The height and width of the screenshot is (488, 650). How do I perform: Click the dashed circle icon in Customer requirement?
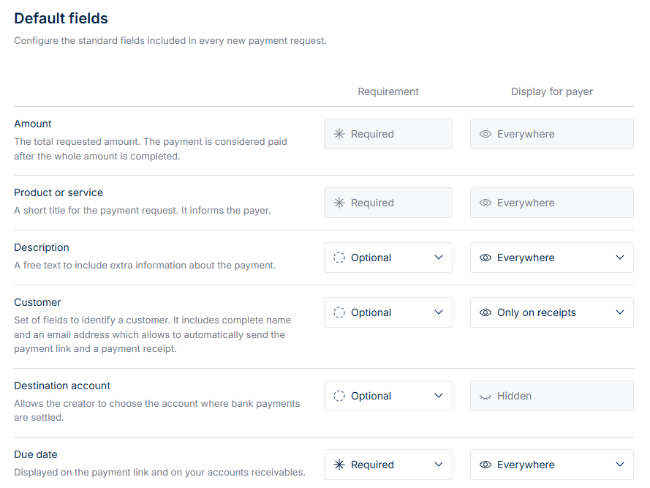[x=339, y=312]
